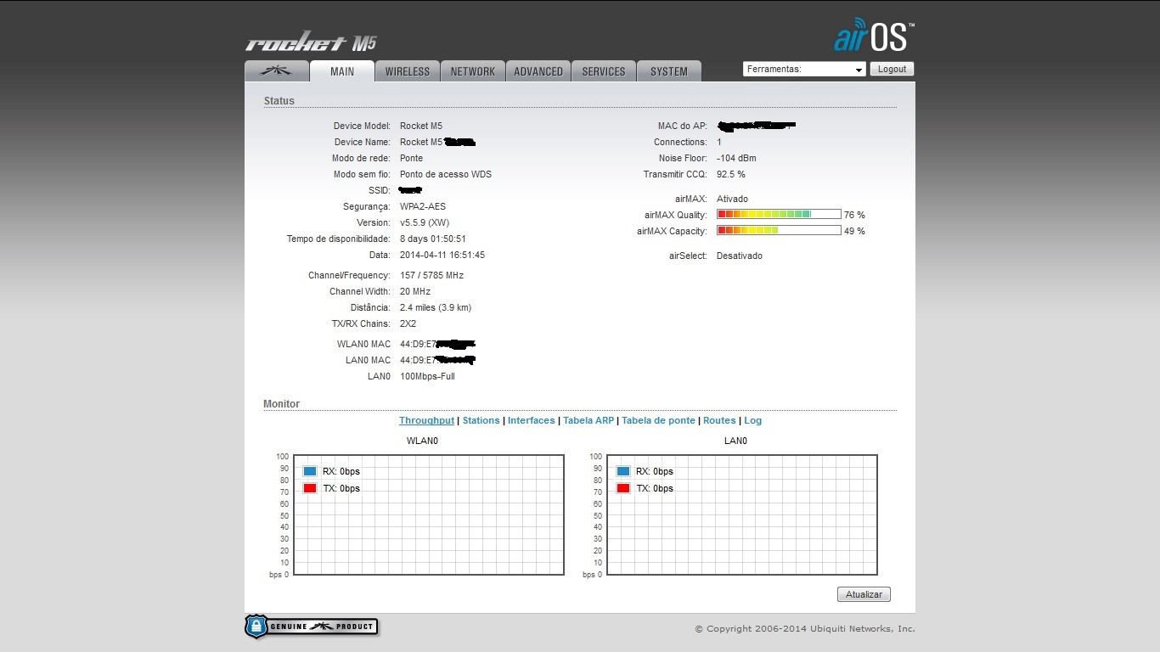View the Tabela de ponte link
The image size is (1160, 652).
[659, 421]
